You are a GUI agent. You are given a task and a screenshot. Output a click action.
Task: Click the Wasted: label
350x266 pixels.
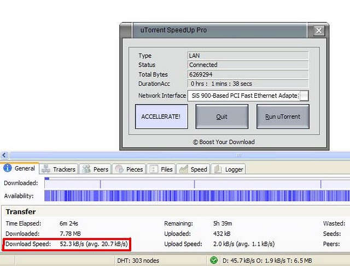pyautogui.click(x=334, y=223)
